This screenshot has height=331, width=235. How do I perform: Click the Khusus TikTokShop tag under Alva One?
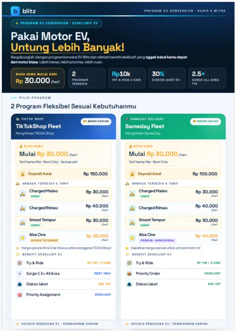pos(44,240)
